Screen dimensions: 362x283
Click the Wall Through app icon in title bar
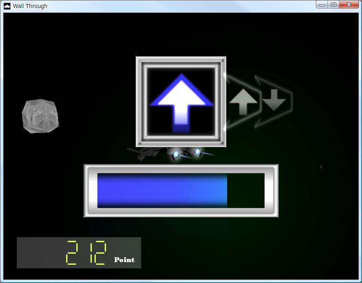(7, 6)
